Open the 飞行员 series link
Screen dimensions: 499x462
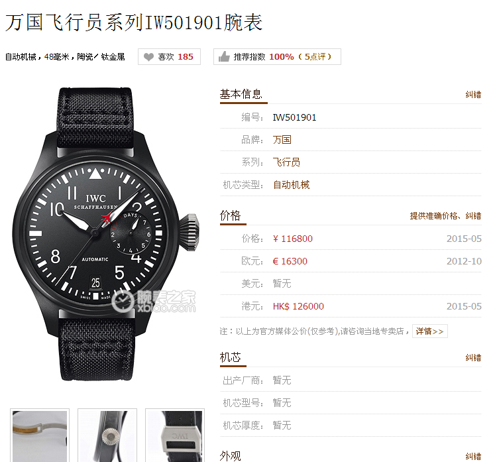pos(286,162)
